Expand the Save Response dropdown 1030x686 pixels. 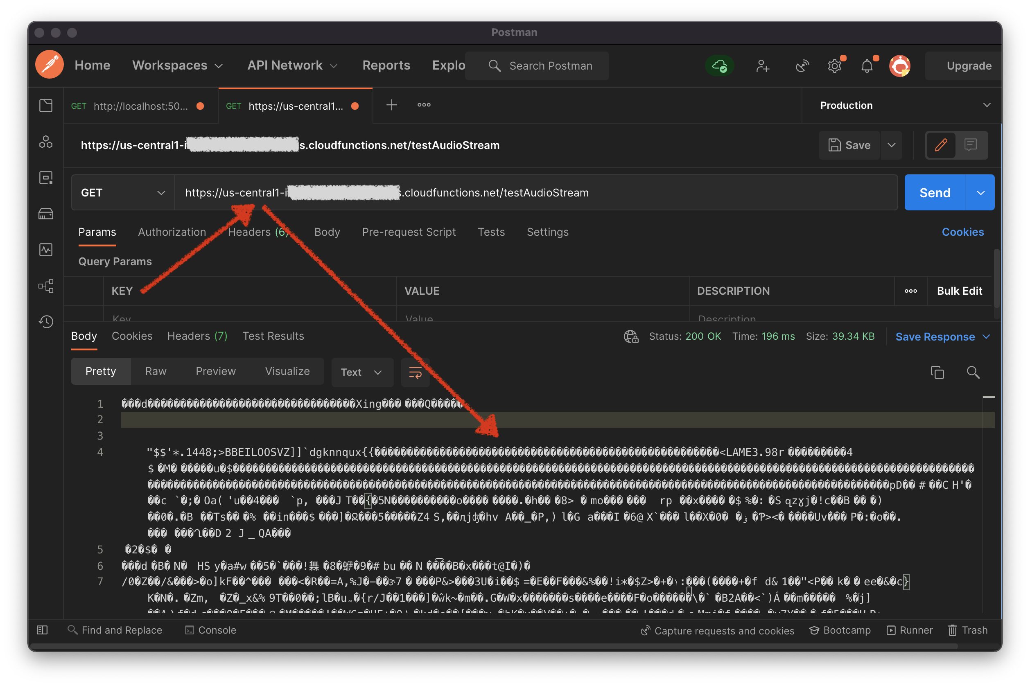(x=942, y=336)
